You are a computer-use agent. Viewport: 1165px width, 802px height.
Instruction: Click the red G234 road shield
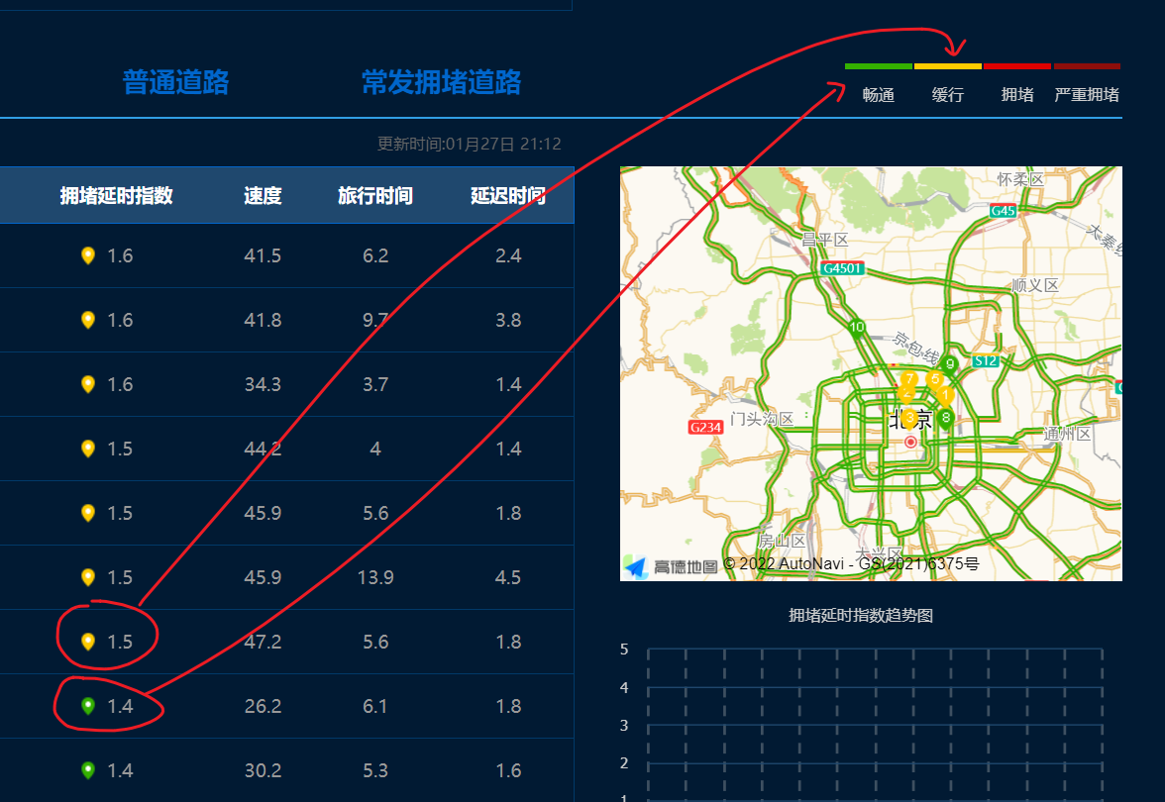point(705,427)
